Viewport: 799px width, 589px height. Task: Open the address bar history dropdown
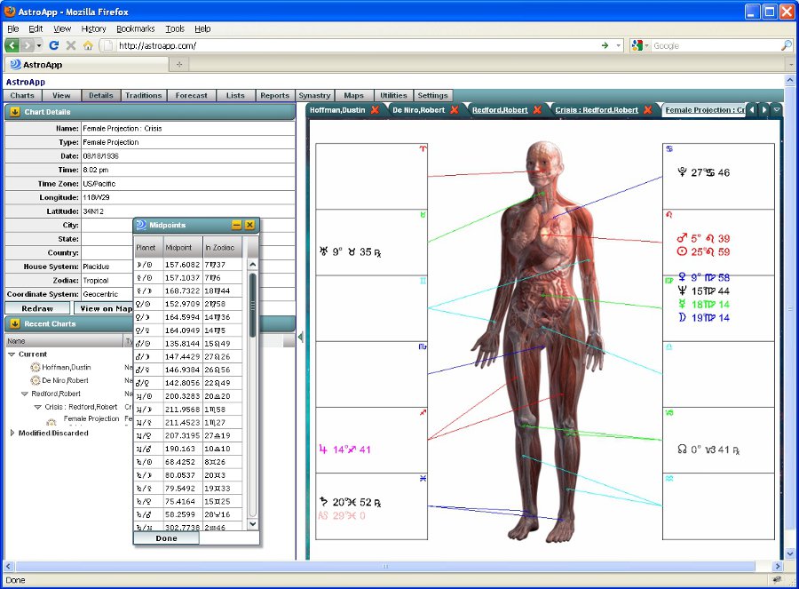619,45
